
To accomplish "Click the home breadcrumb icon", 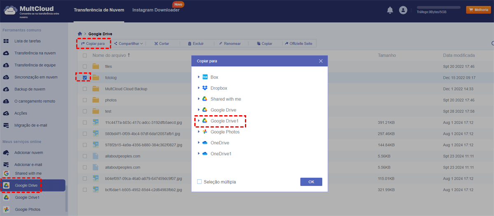I will (x=80, y=34).
